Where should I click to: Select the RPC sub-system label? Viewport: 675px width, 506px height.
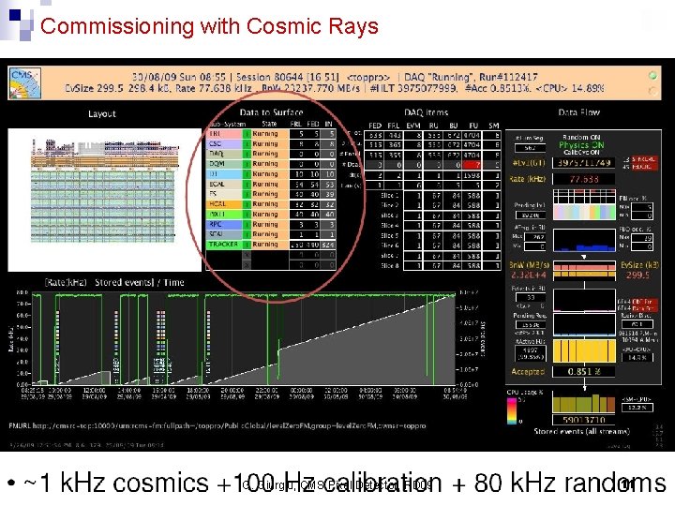[x=224, y=225]
